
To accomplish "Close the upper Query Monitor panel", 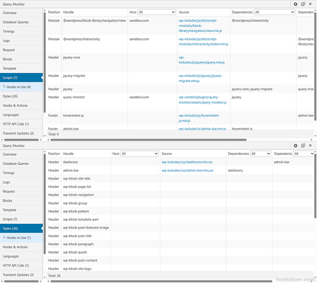I will 310,4.
